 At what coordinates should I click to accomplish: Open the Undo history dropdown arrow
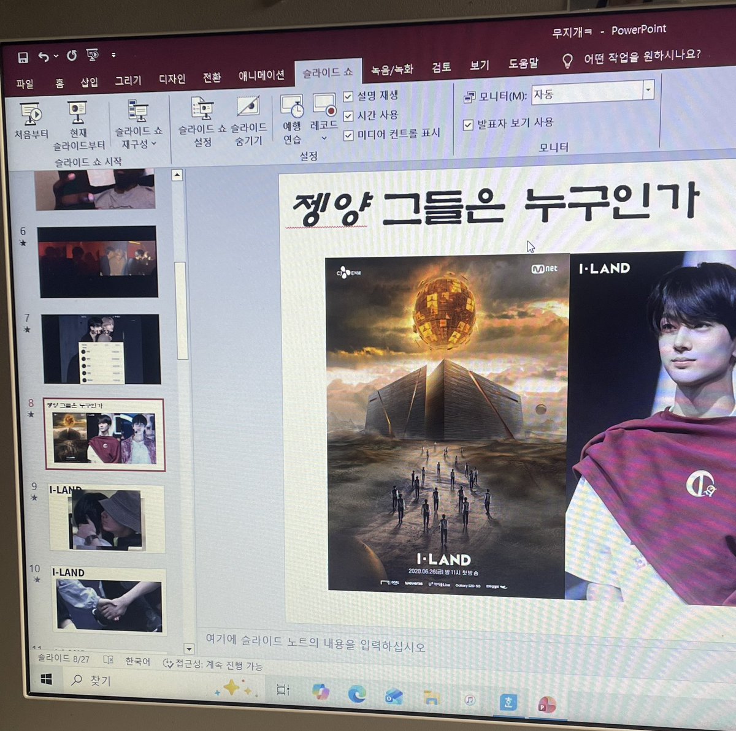(56, 56)
